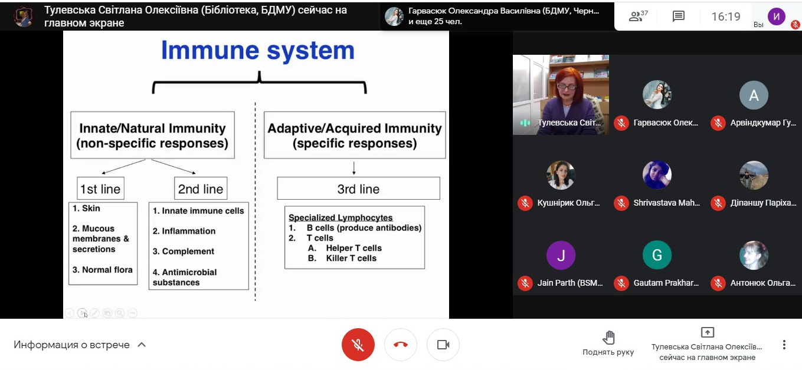Open the three-dot more options menu
802x370 pixels.
click(x=784, y=345)
